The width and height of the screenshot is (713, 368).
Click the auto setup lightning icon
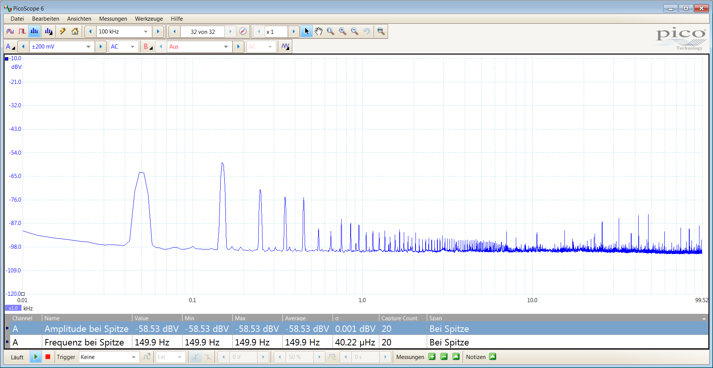point(63,32)
